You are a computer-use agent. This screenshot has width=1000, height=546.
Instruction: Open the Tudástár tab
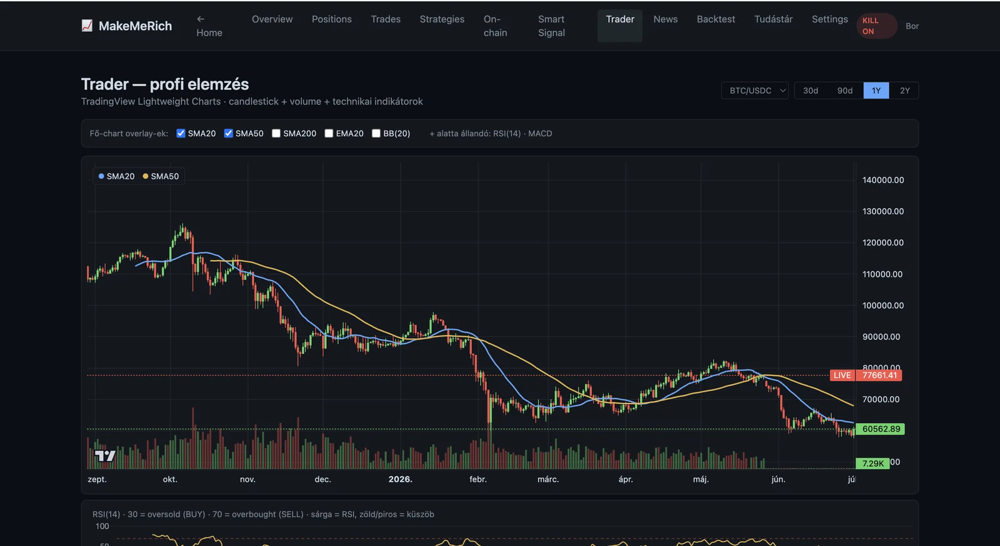[x=773, y=19]
